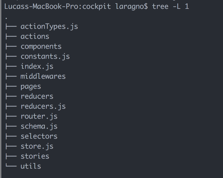
Task: Click the root dot of the tree
Action: [6, 18]
